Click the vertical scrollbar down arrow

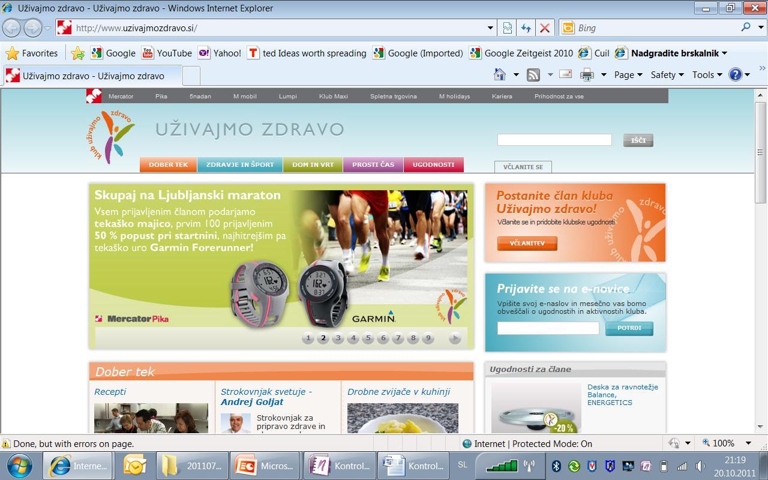point(761,427)
